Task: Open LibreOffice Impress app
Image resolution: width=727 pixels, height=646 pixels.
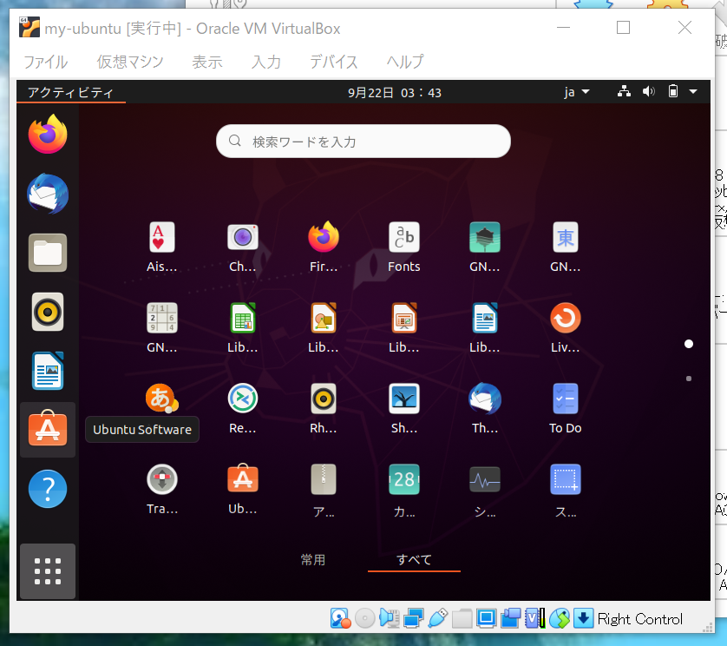Action: tap(403, 327)
